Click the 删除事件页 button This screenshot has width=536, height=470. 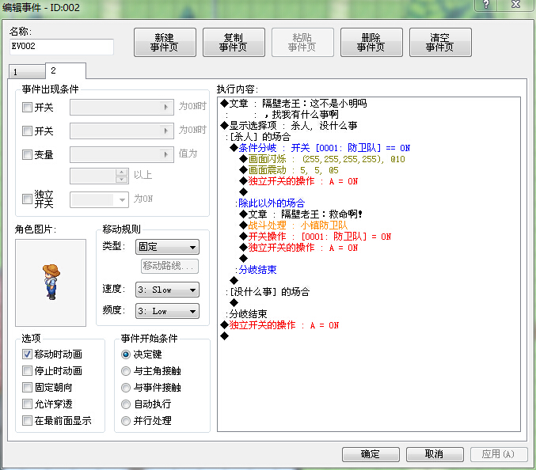pyautogui.click(x=371, y=43)
